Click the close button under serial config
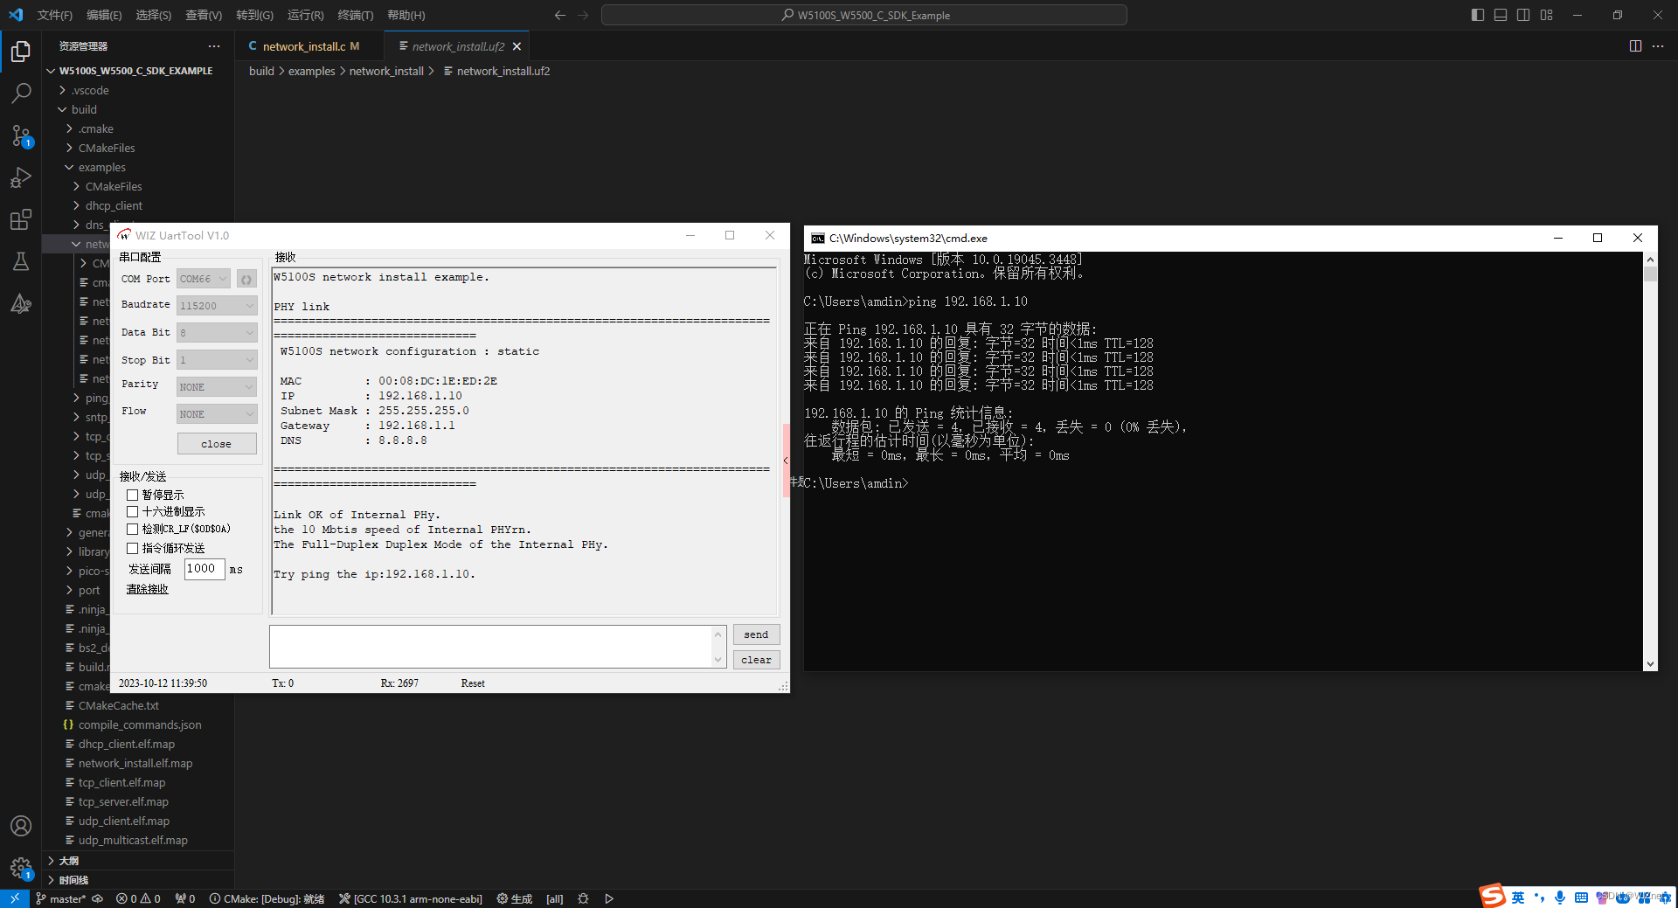 [216, 443]
